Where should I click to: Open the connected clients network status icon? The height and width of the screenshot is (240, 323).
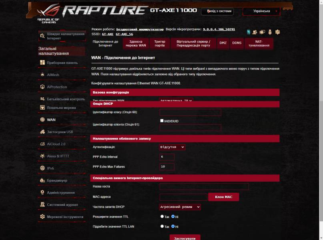(x=262, y=32)
